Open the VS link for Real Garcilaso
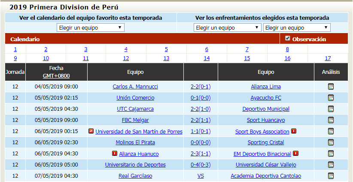Viewport: 353px width, 182px height. pos(201,176)
